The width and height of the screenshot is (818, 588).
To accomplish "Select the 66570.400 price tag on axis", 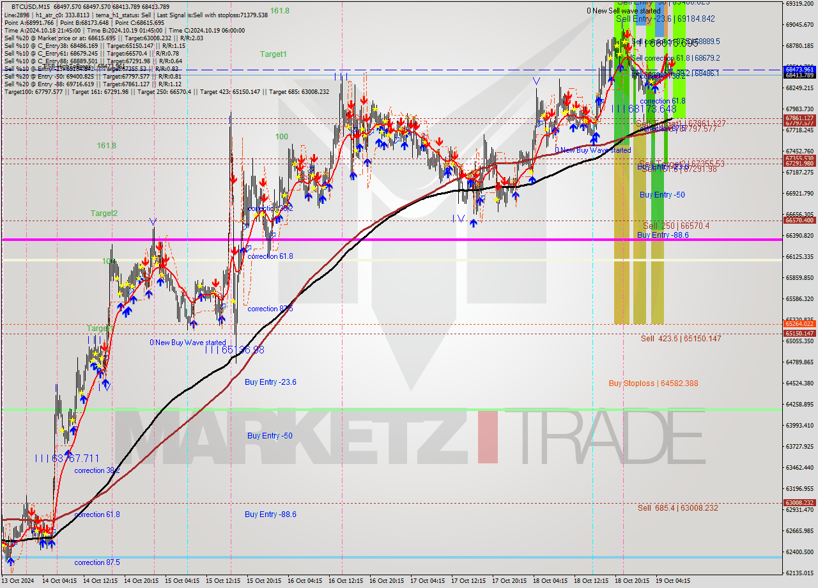I will pyautogui.click(x=800, y=220).
